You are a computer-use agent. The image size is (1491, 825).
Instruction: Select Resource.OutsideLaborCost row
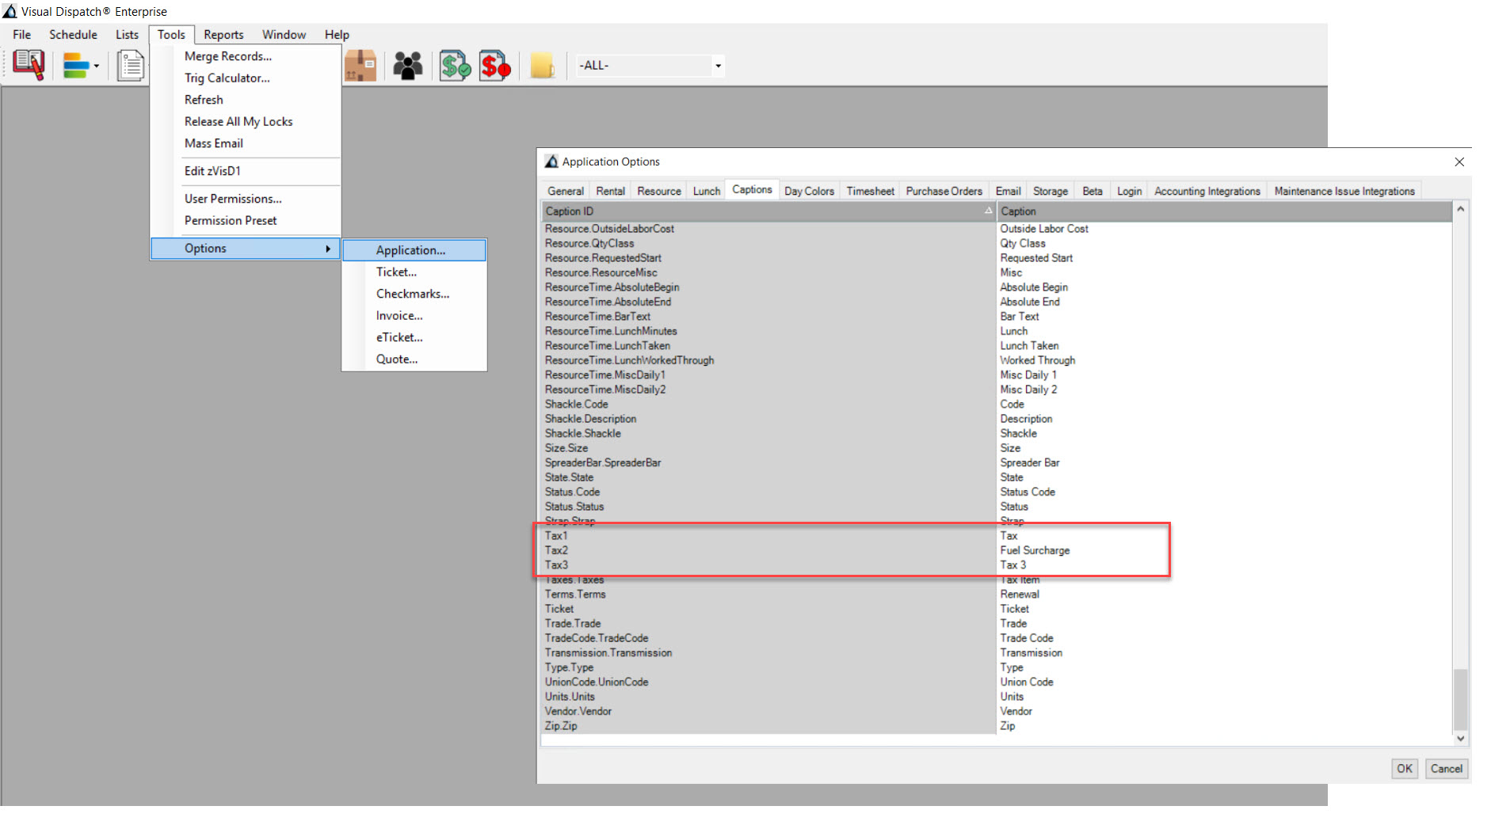[768, 229]
